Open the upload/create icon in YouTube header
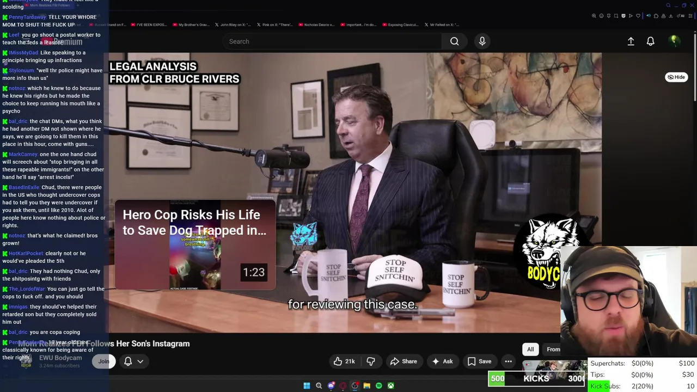The height and width of the screenshot is (392, 697). coord(631,41)
